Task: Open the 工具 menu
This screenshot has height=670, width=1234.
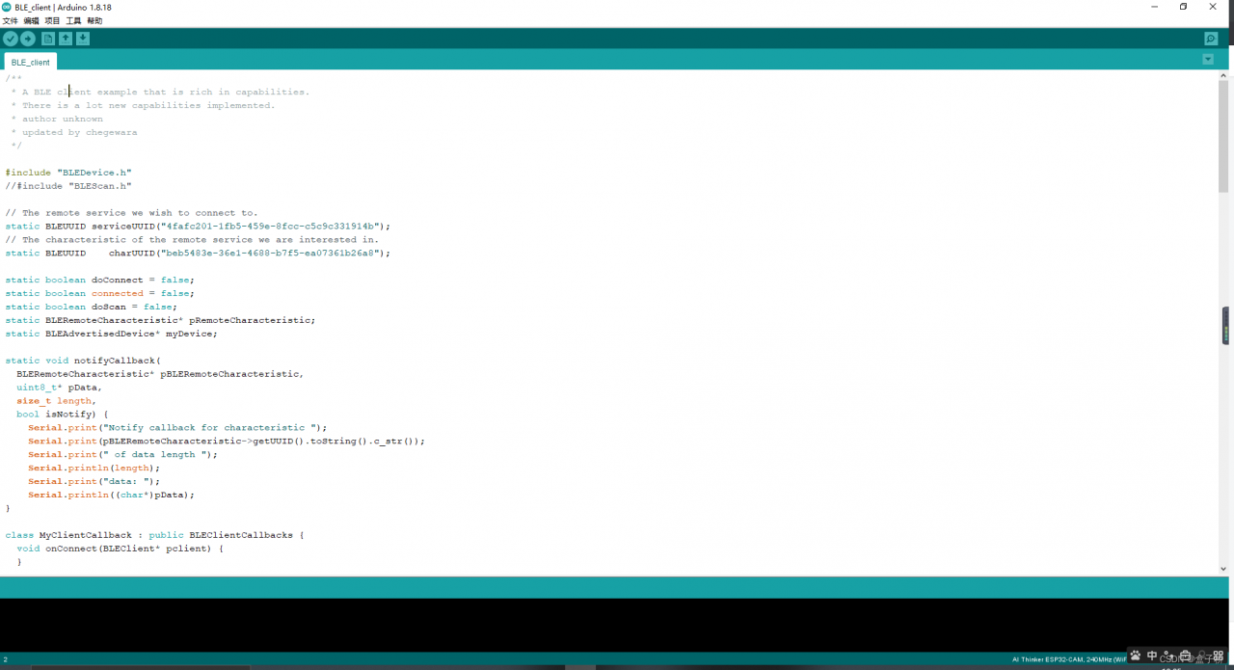Action: coord(73,20)
